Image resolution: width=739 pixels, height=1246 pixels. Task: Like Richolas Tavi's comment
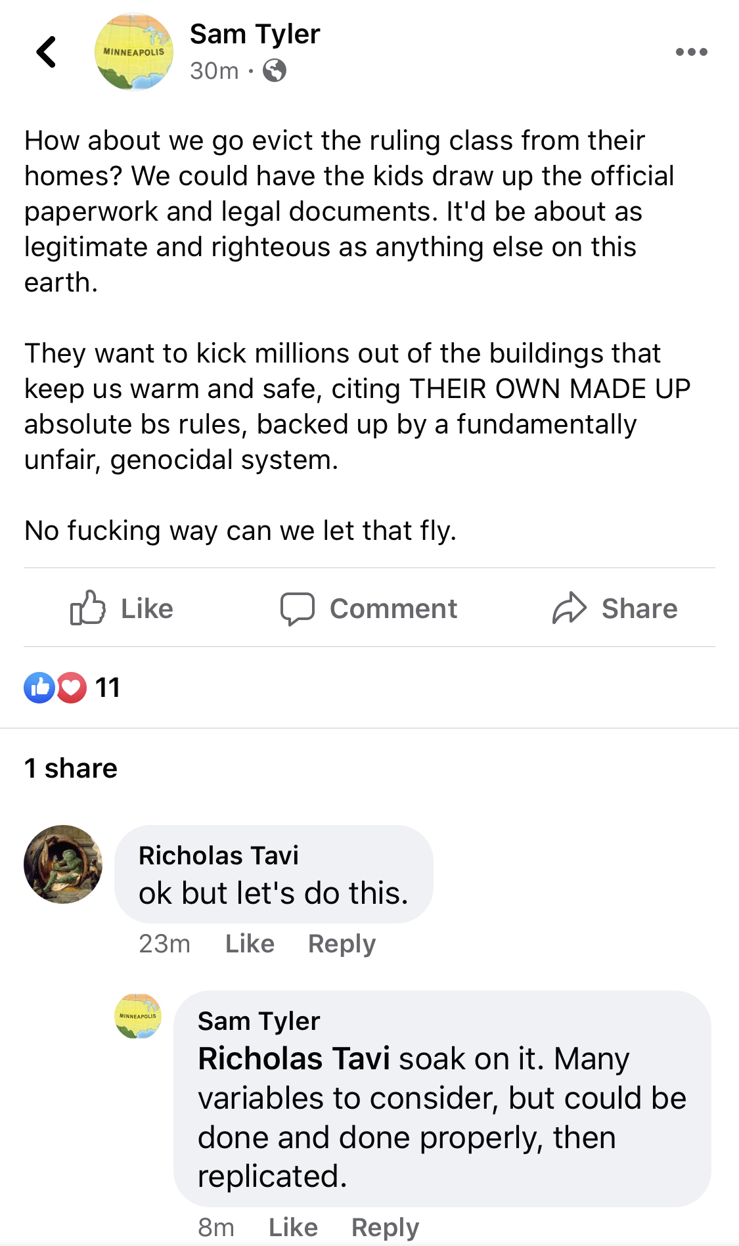tap(250, 943)
